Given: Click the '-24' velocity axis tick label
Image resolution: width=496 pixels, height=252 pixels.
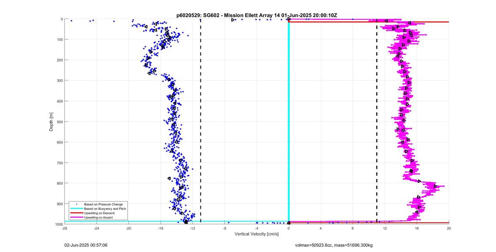Looking at the screenshot, I should [96, 228].
